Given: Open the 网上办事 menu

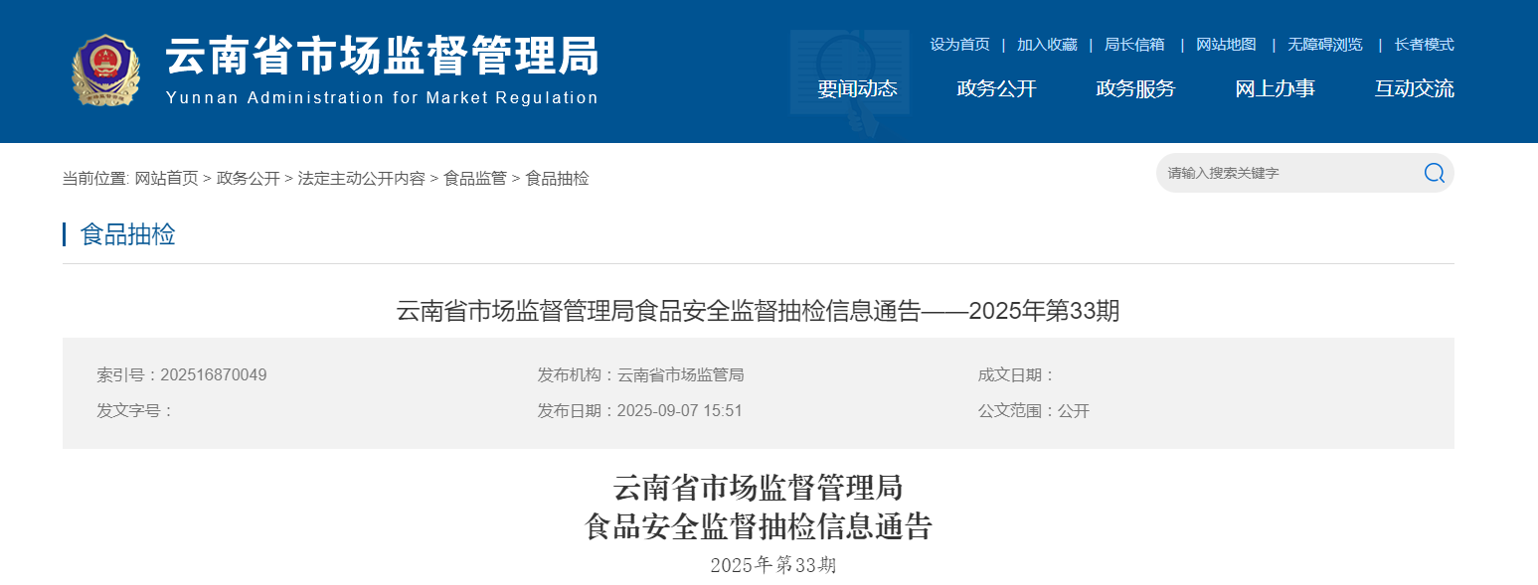Looking at the screenshot, I should [1275, 88].
